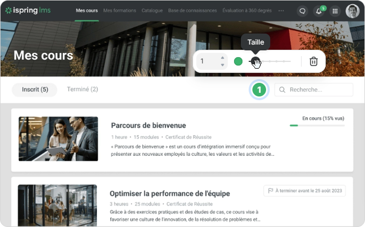The image size is (365, 227).
Task: Open the user profile avatar
Action: coord(352,11)
